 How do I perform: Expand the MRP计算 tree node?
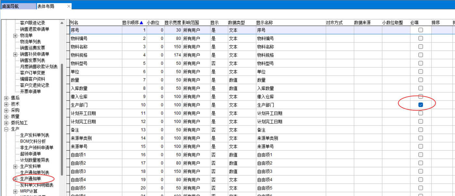[x=15, y=191]
